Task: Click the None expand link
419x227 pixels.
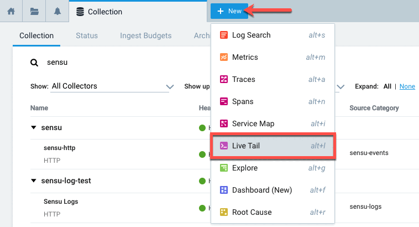Action: click(407, 86)
